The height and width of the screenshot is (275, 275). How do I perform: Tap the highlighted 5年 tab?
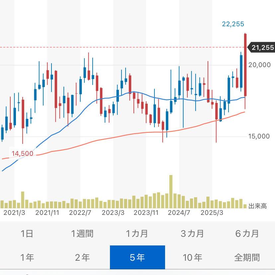point(137,257)
